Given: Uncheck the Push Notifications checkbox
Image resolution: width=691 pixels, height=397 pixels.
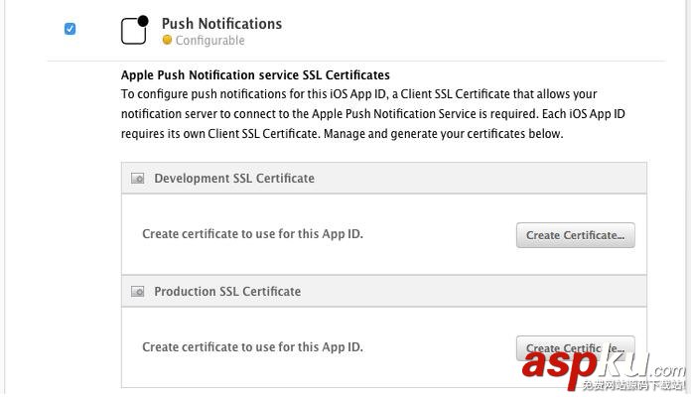Looking at the screenshot, I should pyautogui.click(x=69, y=29).
